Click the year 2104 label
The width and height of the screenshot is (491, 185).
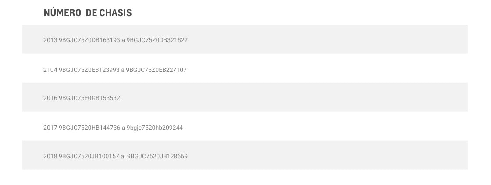click(x=50, y=70)
